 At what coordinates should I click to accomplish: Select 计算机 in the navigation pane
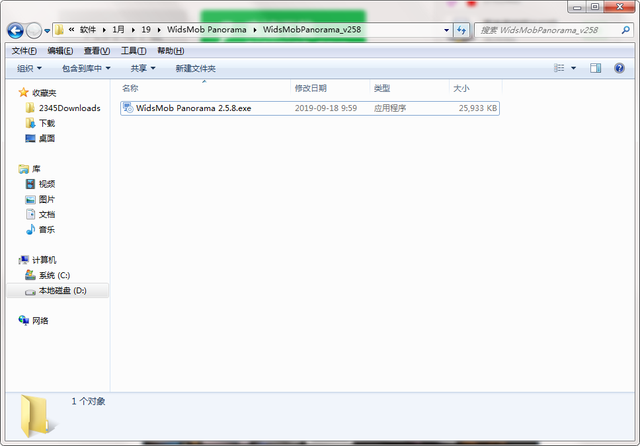coord(44,260)
